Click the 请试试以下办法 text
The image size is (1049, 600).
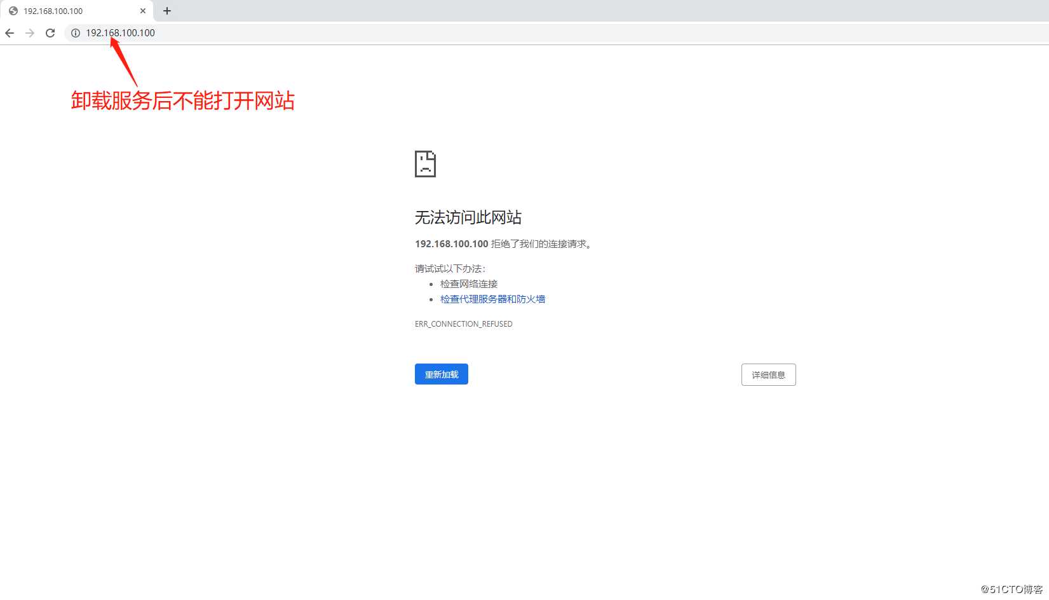point(450,269)
